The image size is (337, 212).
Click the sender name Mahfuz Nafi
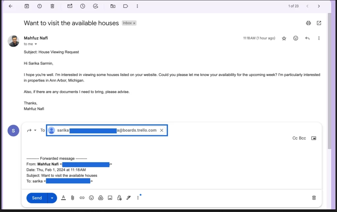coord(36,38)
